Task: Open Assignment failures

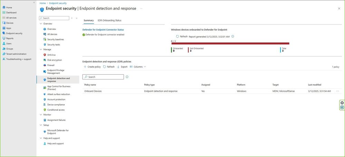Action: click(54, 120)
